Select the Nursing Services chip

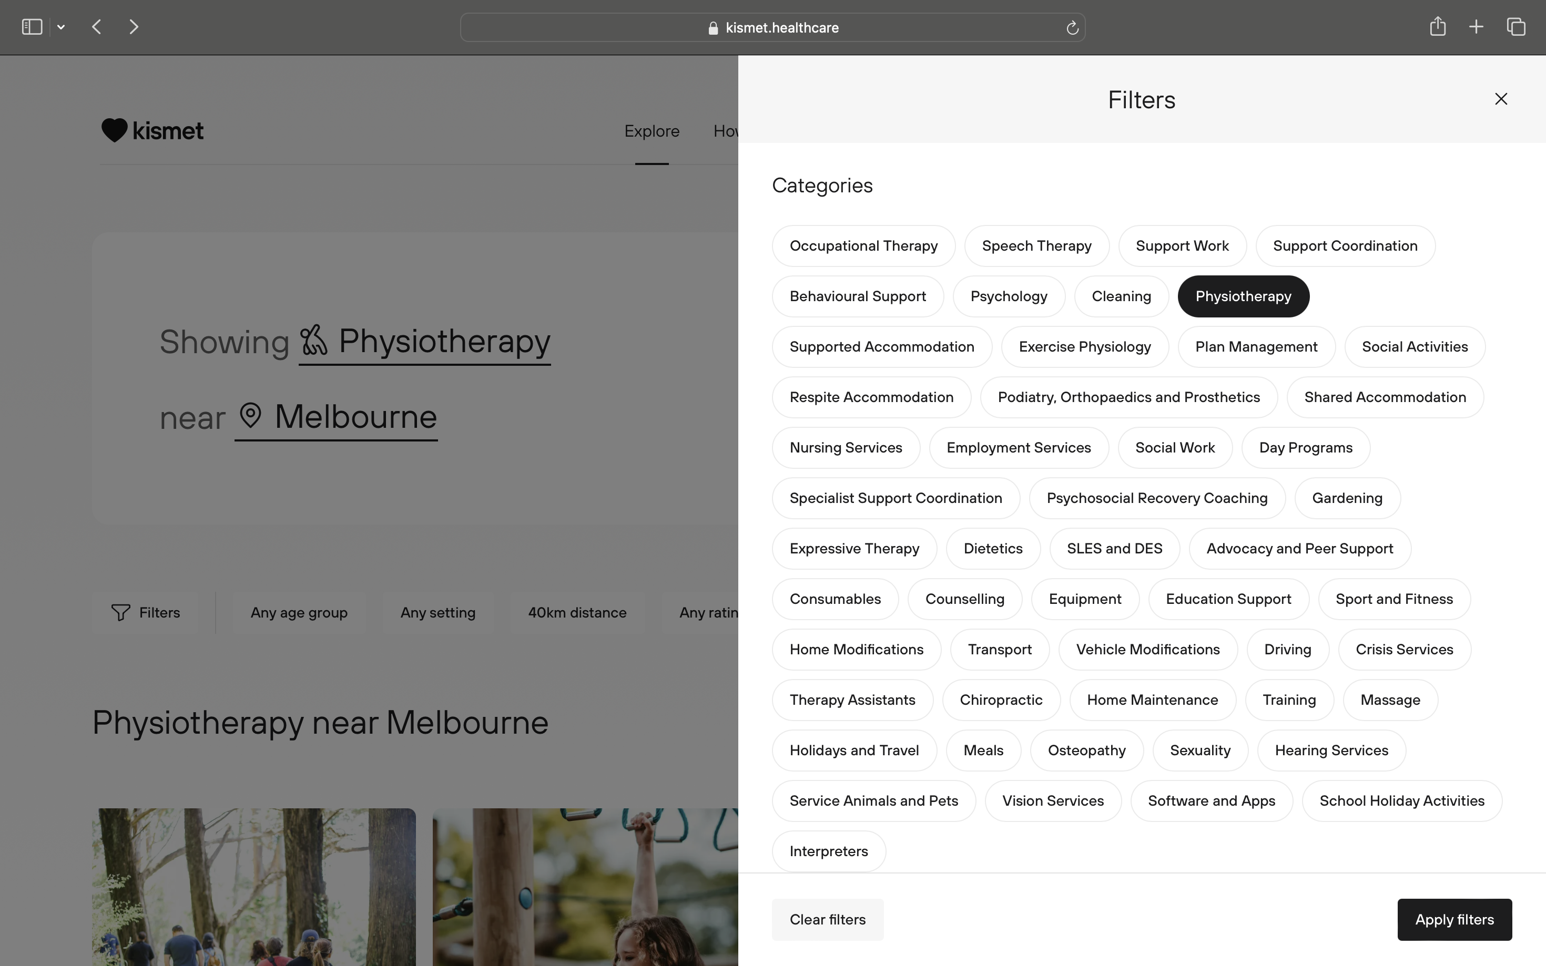846,448
